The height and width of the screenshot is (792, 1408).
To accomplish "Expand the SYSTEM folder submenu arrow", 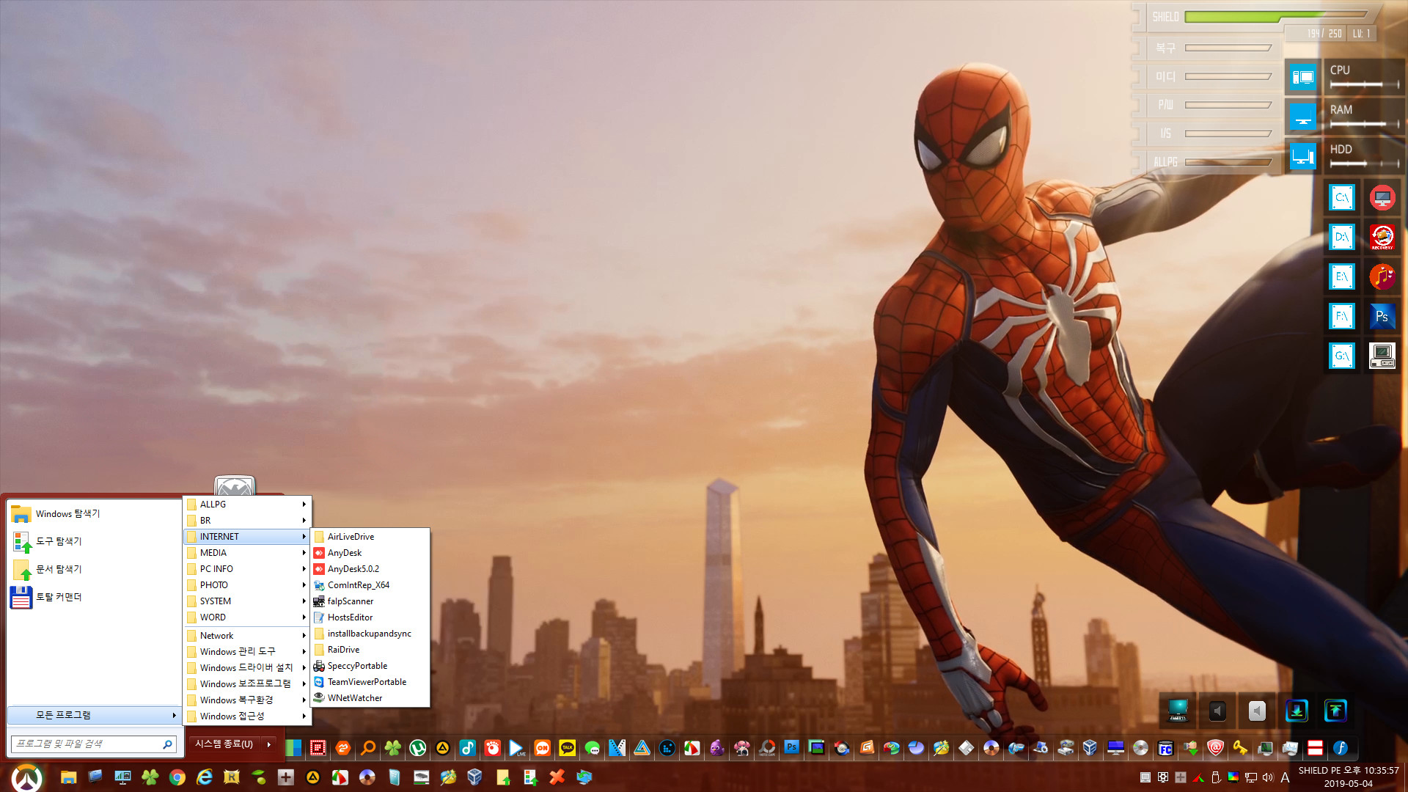I will [304, 601].
